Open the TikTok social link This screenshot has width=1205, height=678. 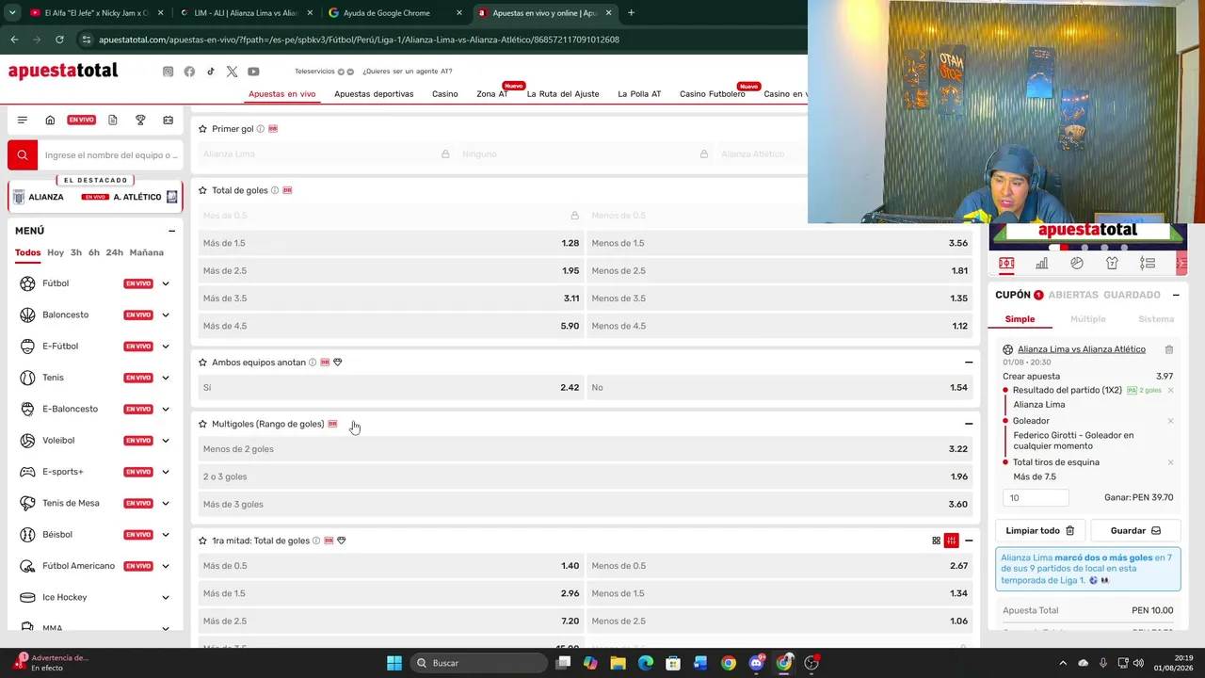point(211,72)
